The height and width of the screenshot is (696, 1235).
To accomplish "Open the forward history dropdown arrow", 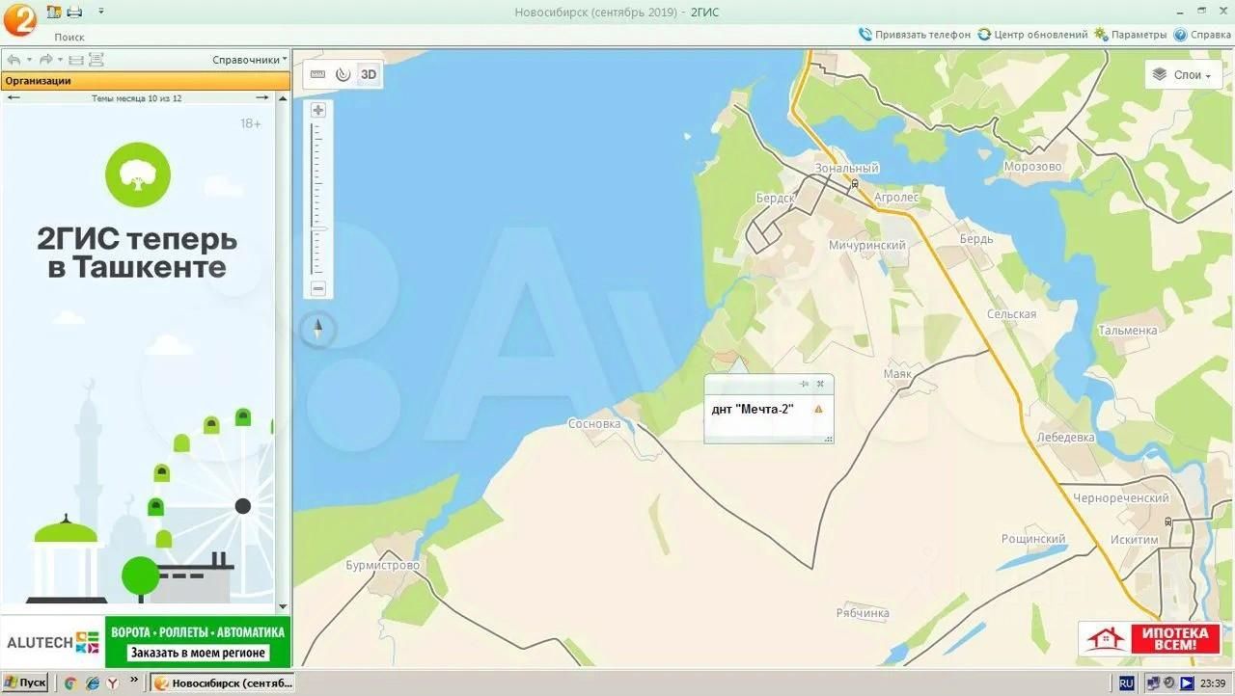I will point(60,60).
